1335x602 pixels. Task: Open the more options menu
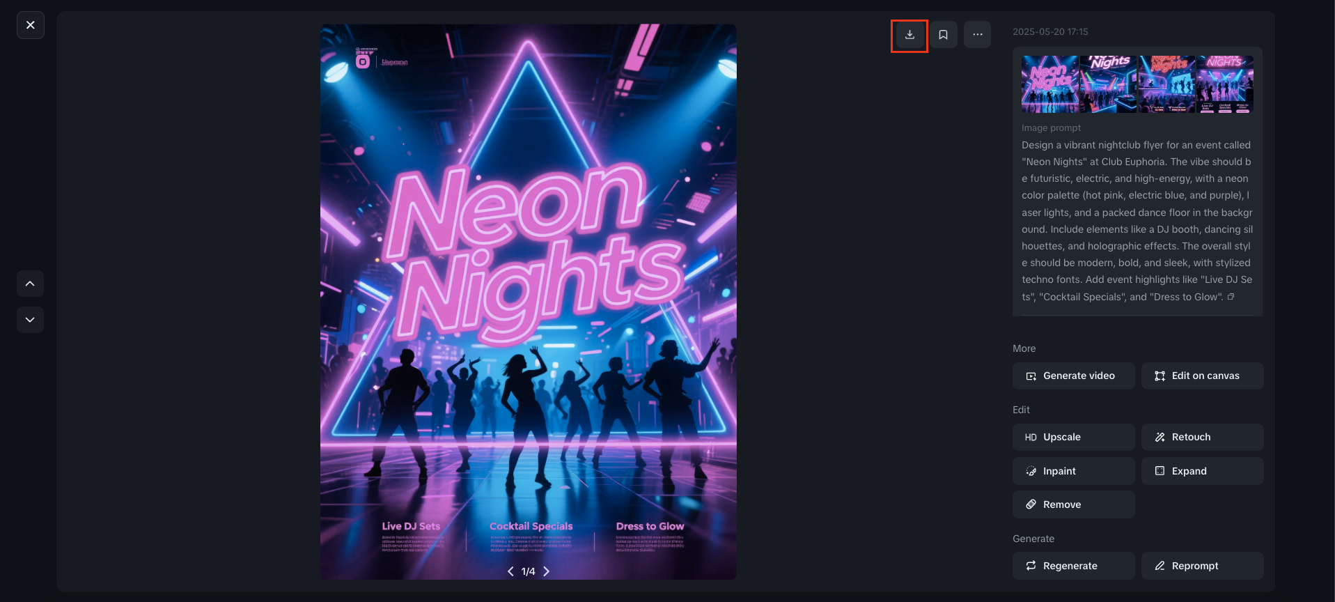coord(977,34)
